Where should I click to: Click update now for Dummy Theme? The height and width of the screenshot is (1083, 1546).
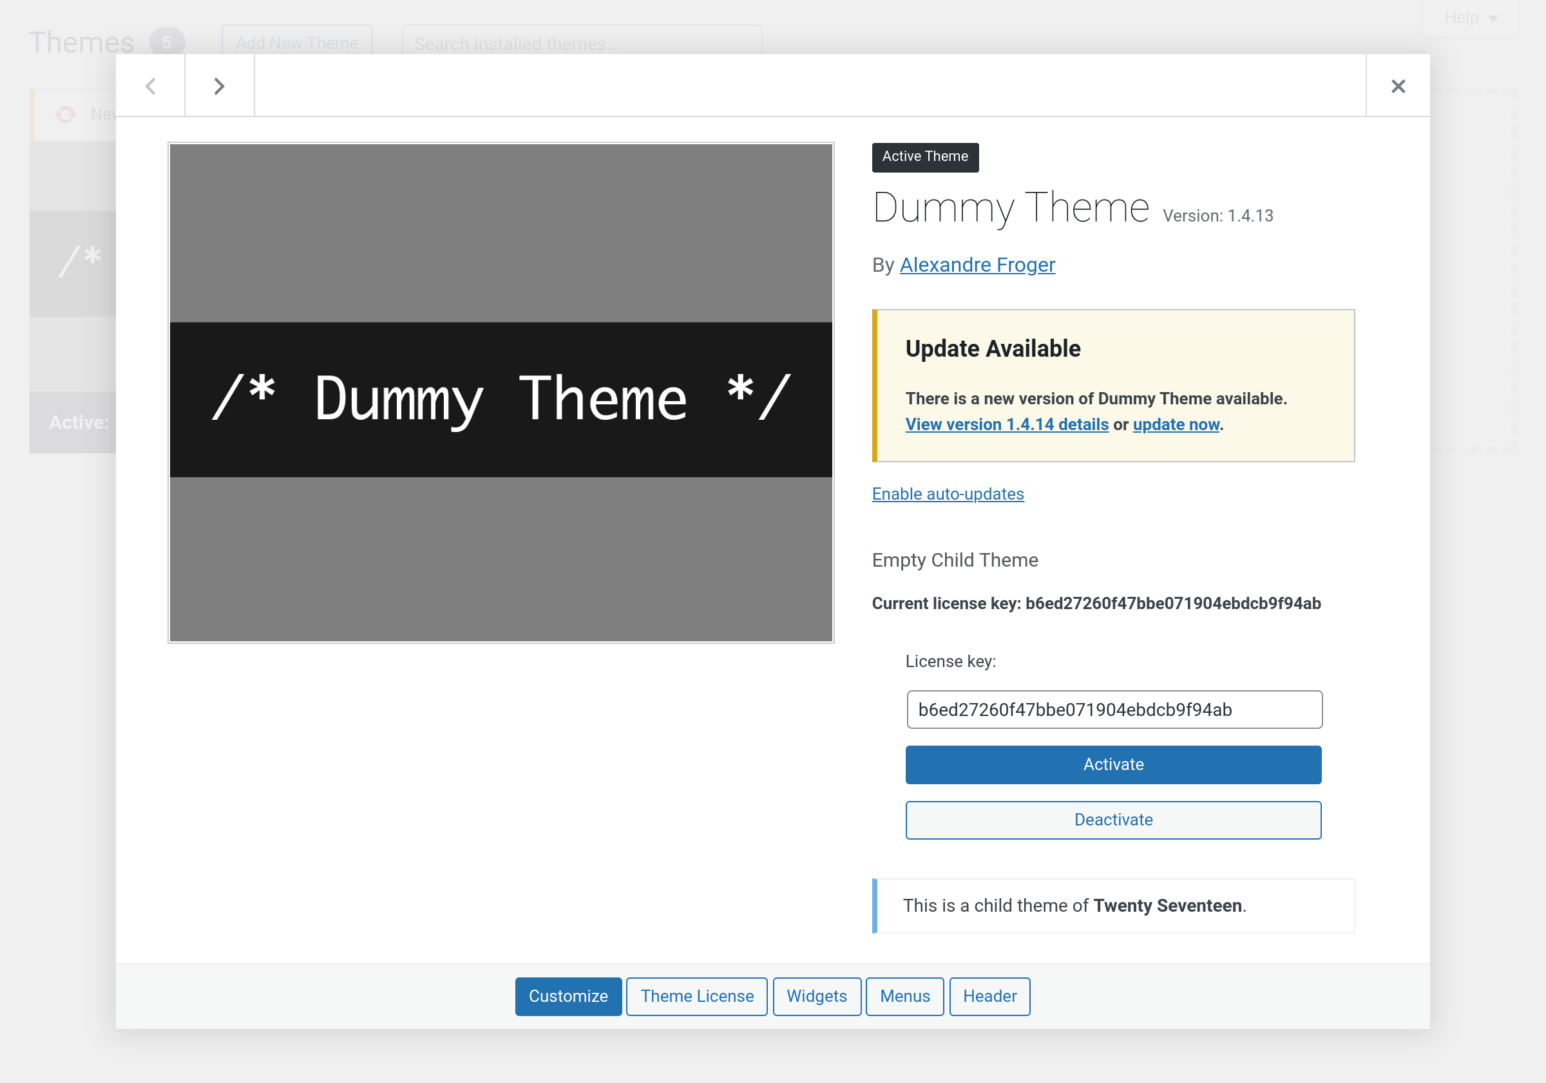[1175, 424]
